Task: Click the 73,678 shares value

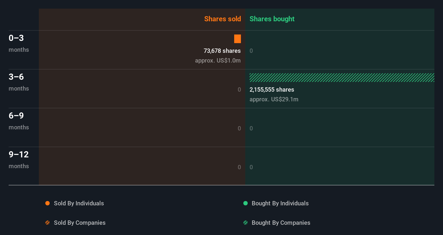Action: (x=222, y=51)
